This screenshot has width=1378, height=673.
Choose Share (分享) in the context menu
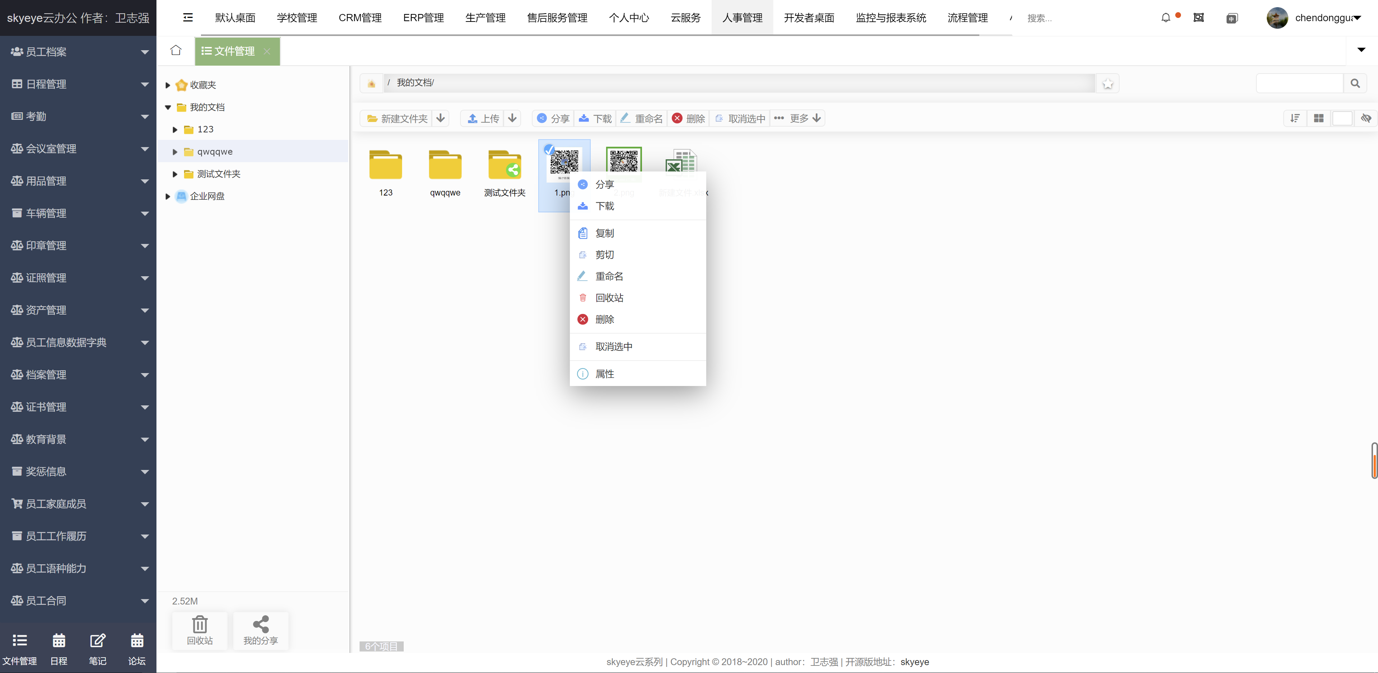(638, 184)
